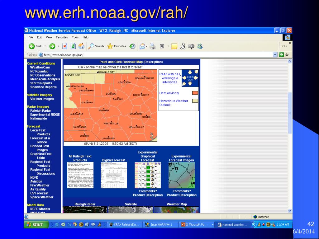
Task: Click the Windows start button
Action: click(x=36, y=225)
